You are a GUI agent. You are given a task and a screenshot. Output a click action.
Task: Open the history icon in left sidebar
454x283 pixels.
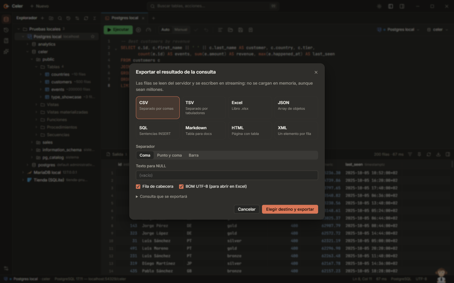coord(6,30)
